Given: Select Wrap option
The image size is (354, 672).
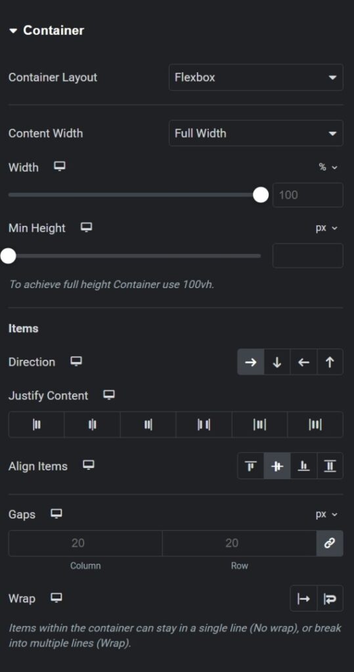Looking at the screenshot, I should [x=330, y=598].
